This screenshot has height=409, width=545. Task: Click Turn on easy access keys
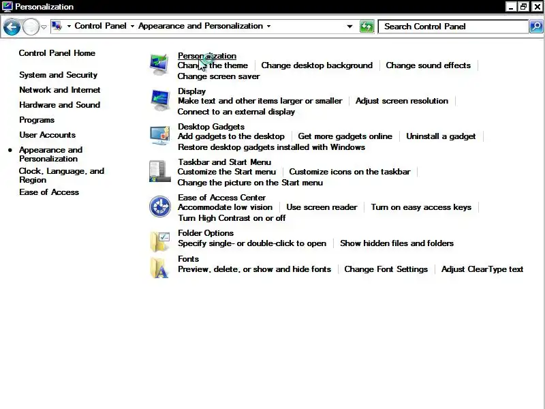[x=421, y=207]
